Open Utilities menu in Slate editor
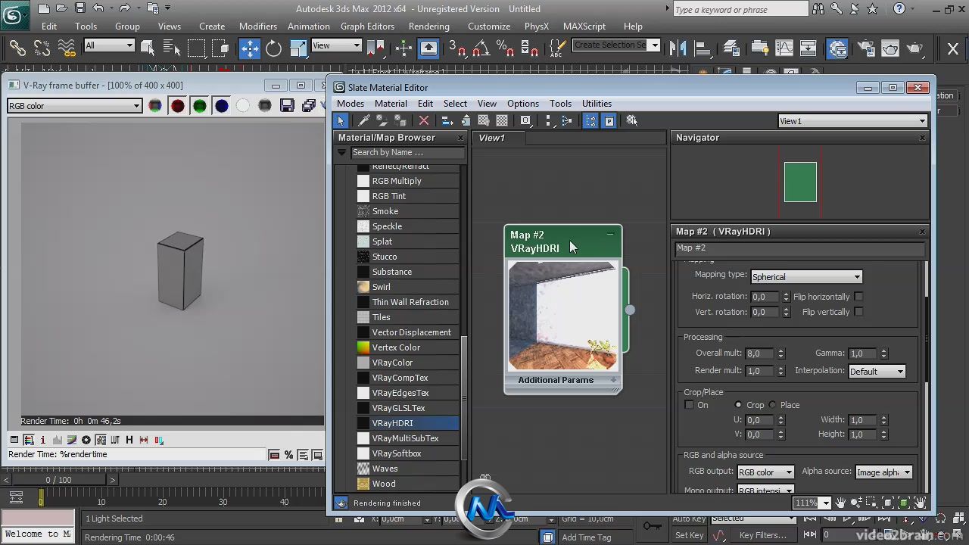 pos(597,104)
